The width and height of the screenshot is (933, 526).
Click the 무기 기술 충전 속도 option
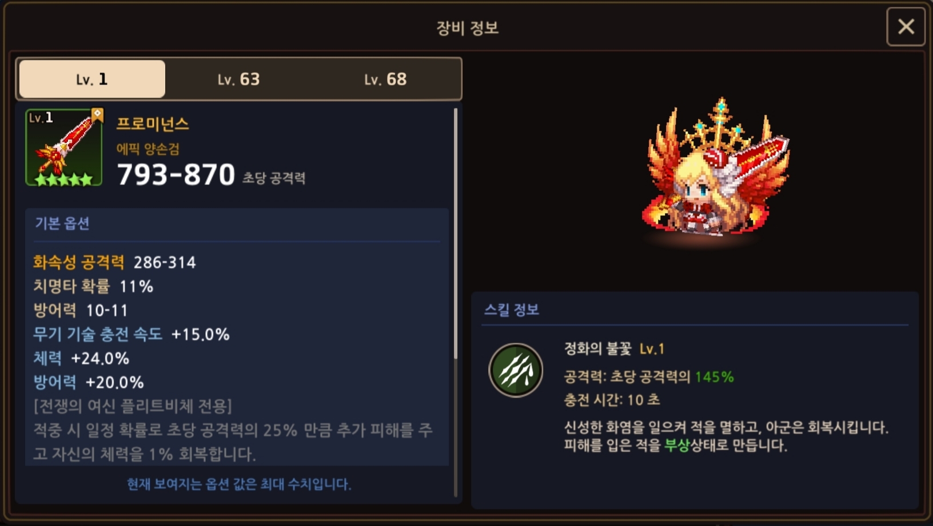131,334
